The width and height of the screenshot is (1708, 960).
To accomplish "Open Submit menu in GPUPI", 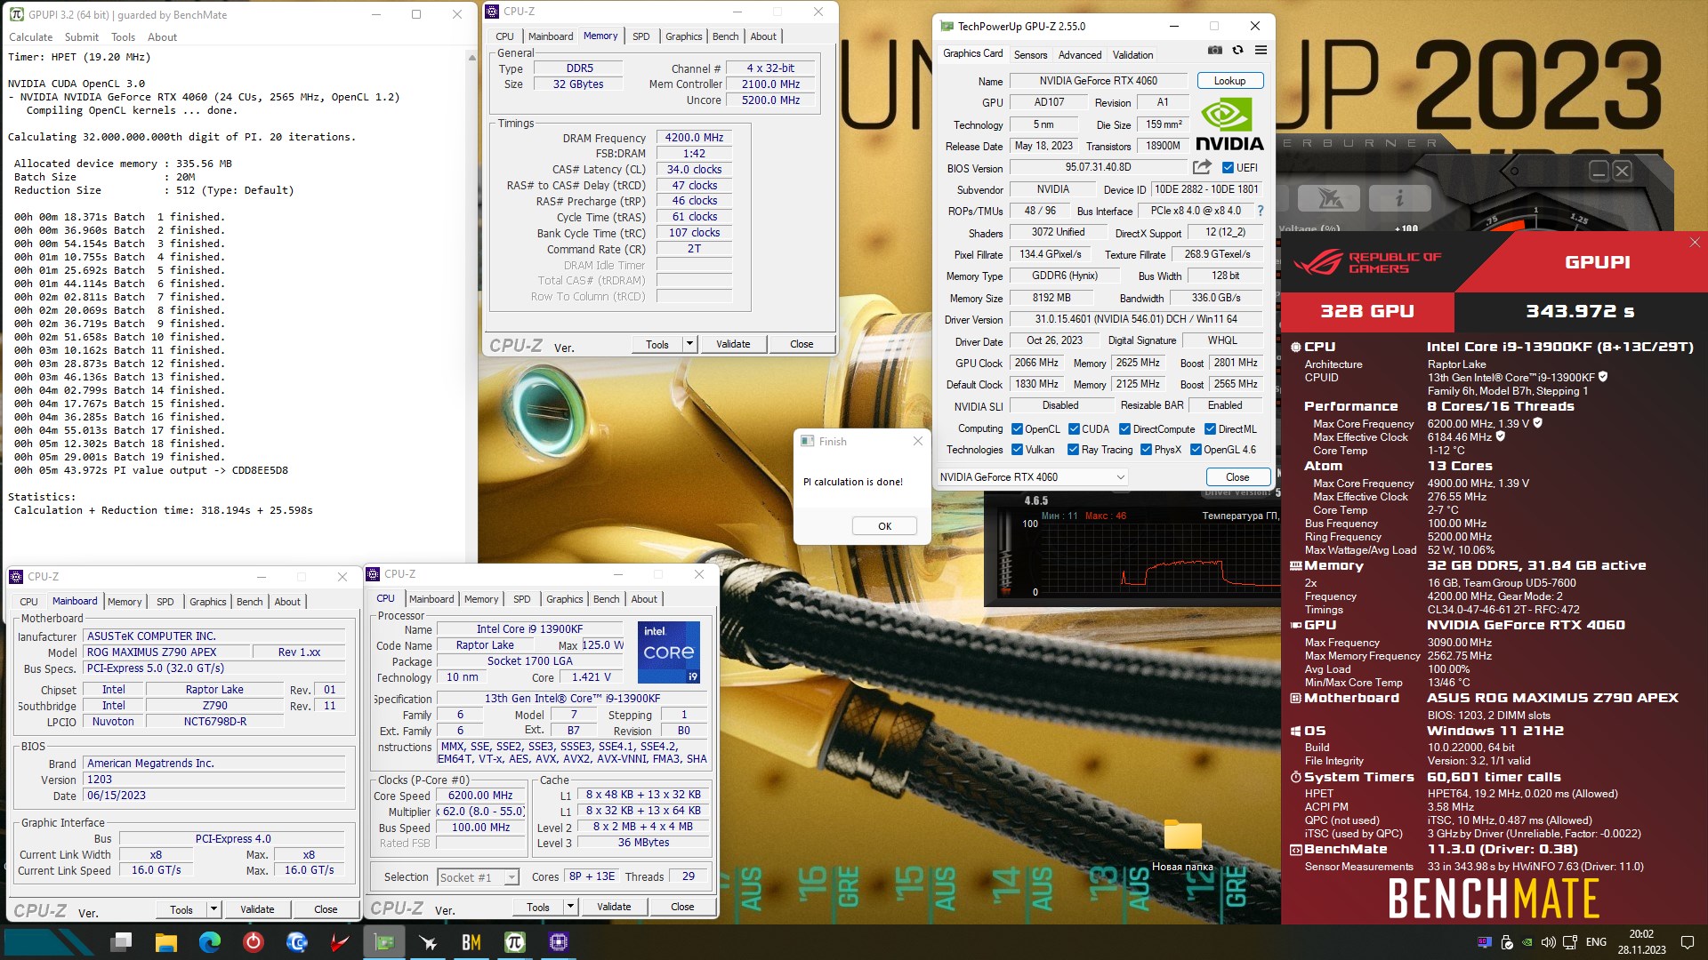I will click(x=81, y=37).
